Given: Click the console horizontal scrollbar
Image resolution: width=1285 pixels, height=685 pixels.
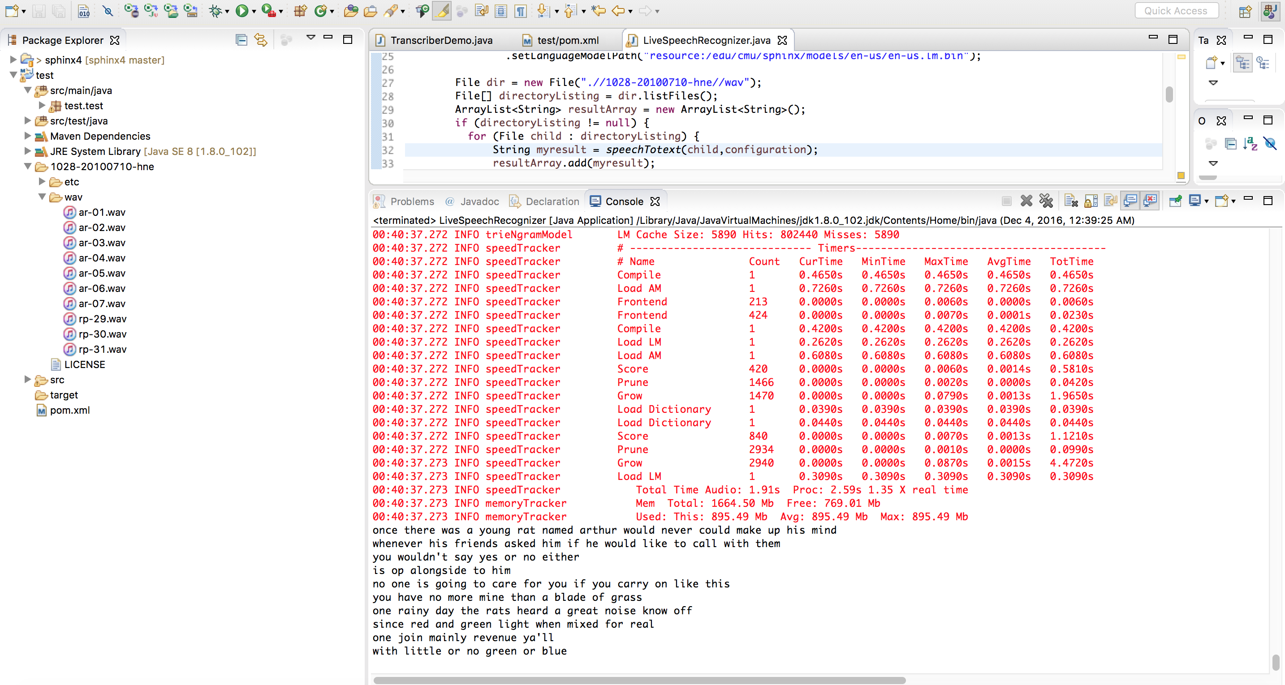Looking at the screenshot, I should (638, 680).
